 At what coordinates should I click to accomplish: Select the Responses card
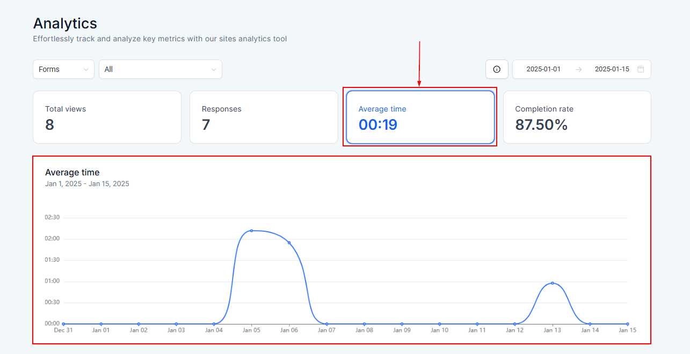(264, 117)
